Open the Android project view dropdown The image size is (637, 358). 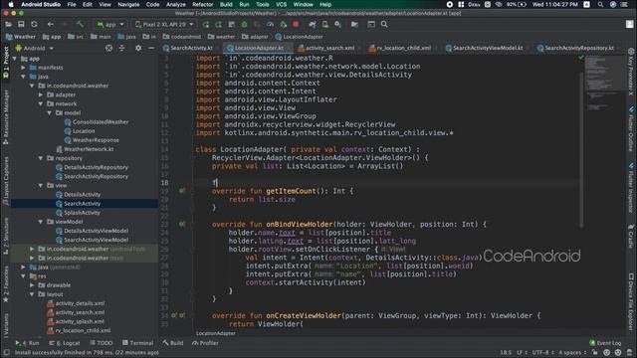35,48
